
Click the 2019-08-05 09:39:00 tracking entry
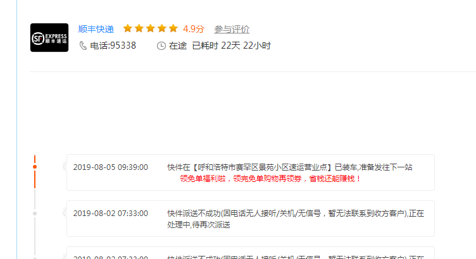coord(251,172)
